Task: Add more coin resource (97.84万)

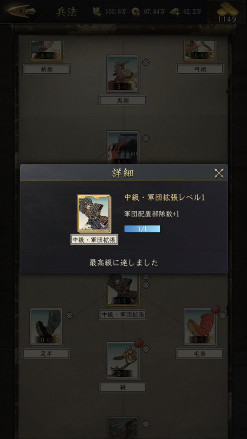Action: [x=136, y=12]
